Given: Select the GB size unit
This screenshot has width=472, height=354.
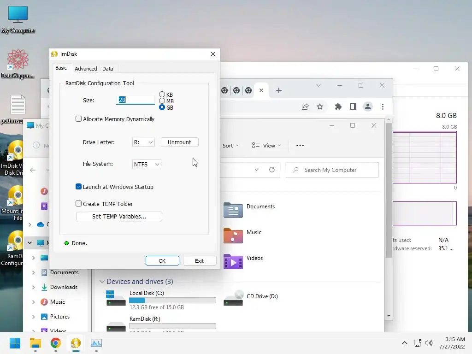Looking at the screenshot, I should pyautogui.click(x=162, y=107).
